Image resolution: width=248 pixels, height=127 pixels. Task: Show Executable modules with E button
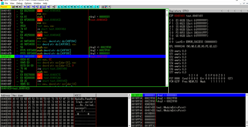[62, 7]
